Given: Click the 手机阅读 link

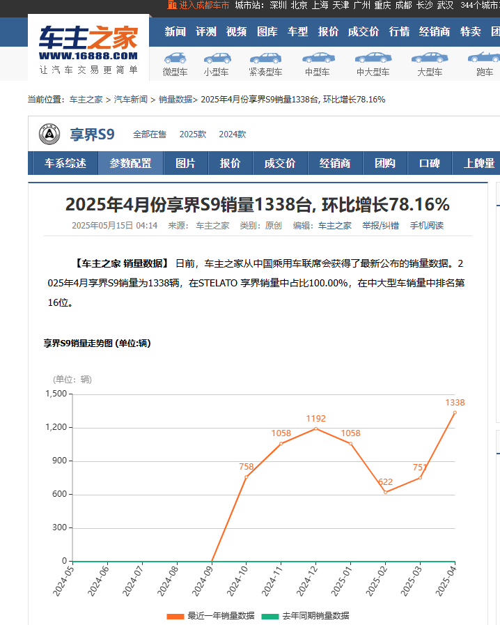Looking at the screenshot, I should point(427,226).
